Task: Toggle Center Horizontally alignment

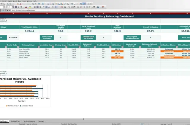Action: click(x=38, y=7)
